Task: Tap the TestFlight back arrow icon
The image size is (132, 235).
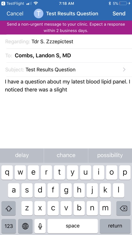Action: point(3,3)
